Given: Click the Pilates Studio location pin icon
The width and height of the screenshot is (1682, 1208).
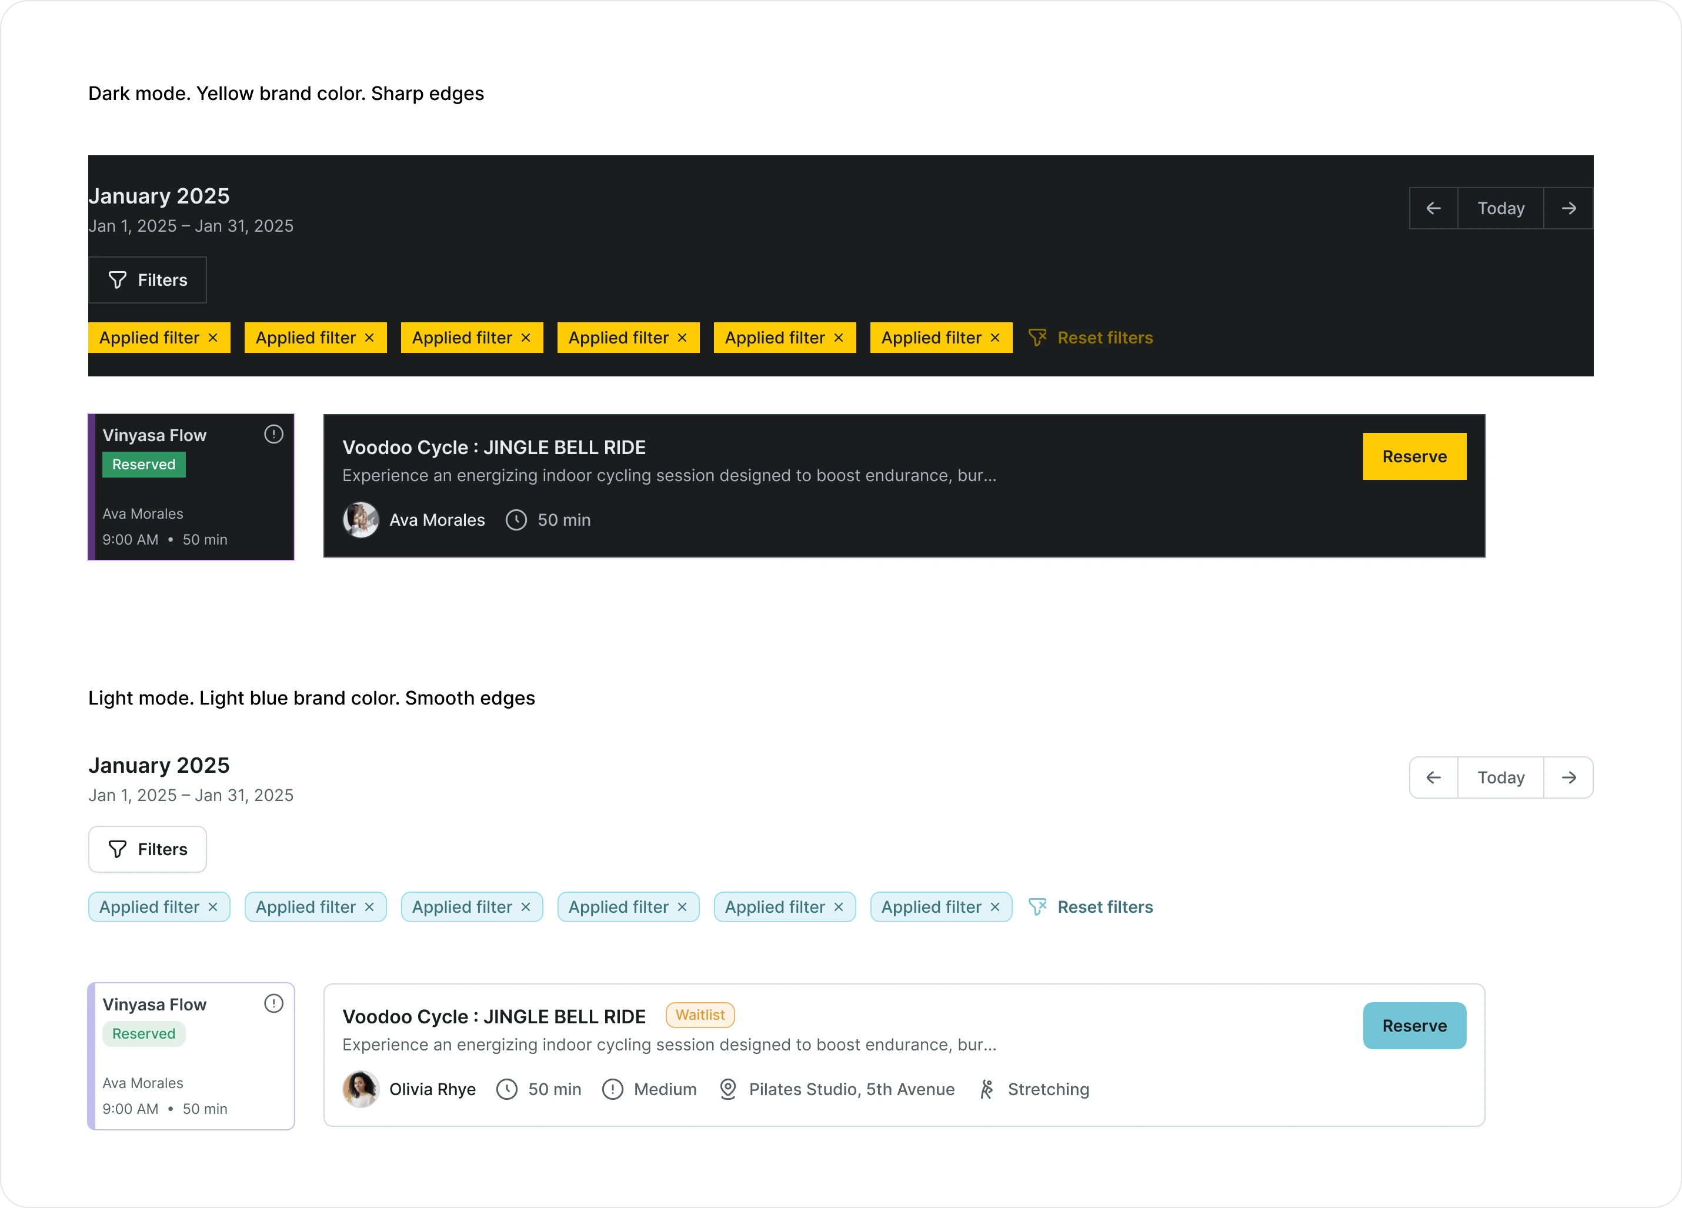Looking at the screenshot, I should [x=727, y=1089].
